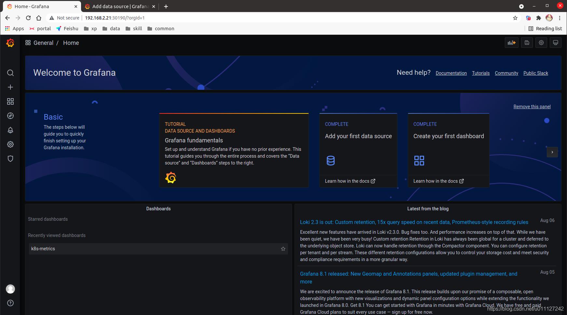Open the Community link
The height and width of the screenshot is (315, 567).
pos(506,73)
